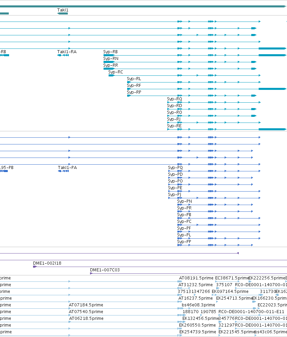Click the Syp-PC polypeptide name
This screenshot has width=287, height=337.
(x=184, y=222)
